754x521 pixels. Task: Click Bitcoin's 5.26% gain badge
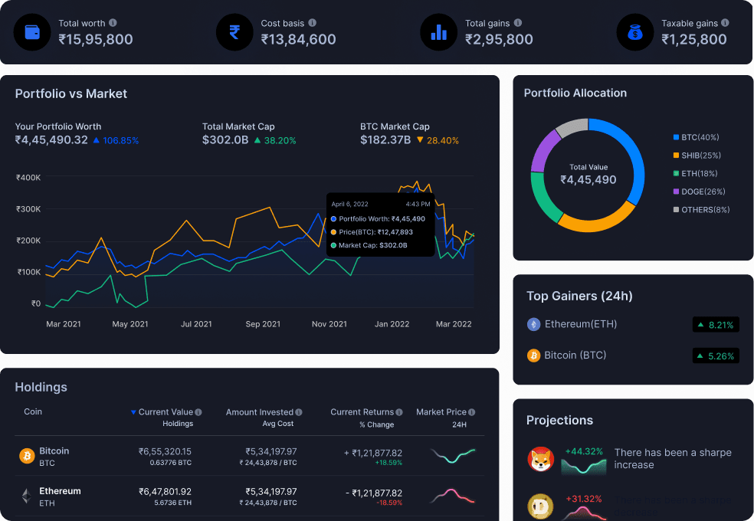click(x=716, y=356)
